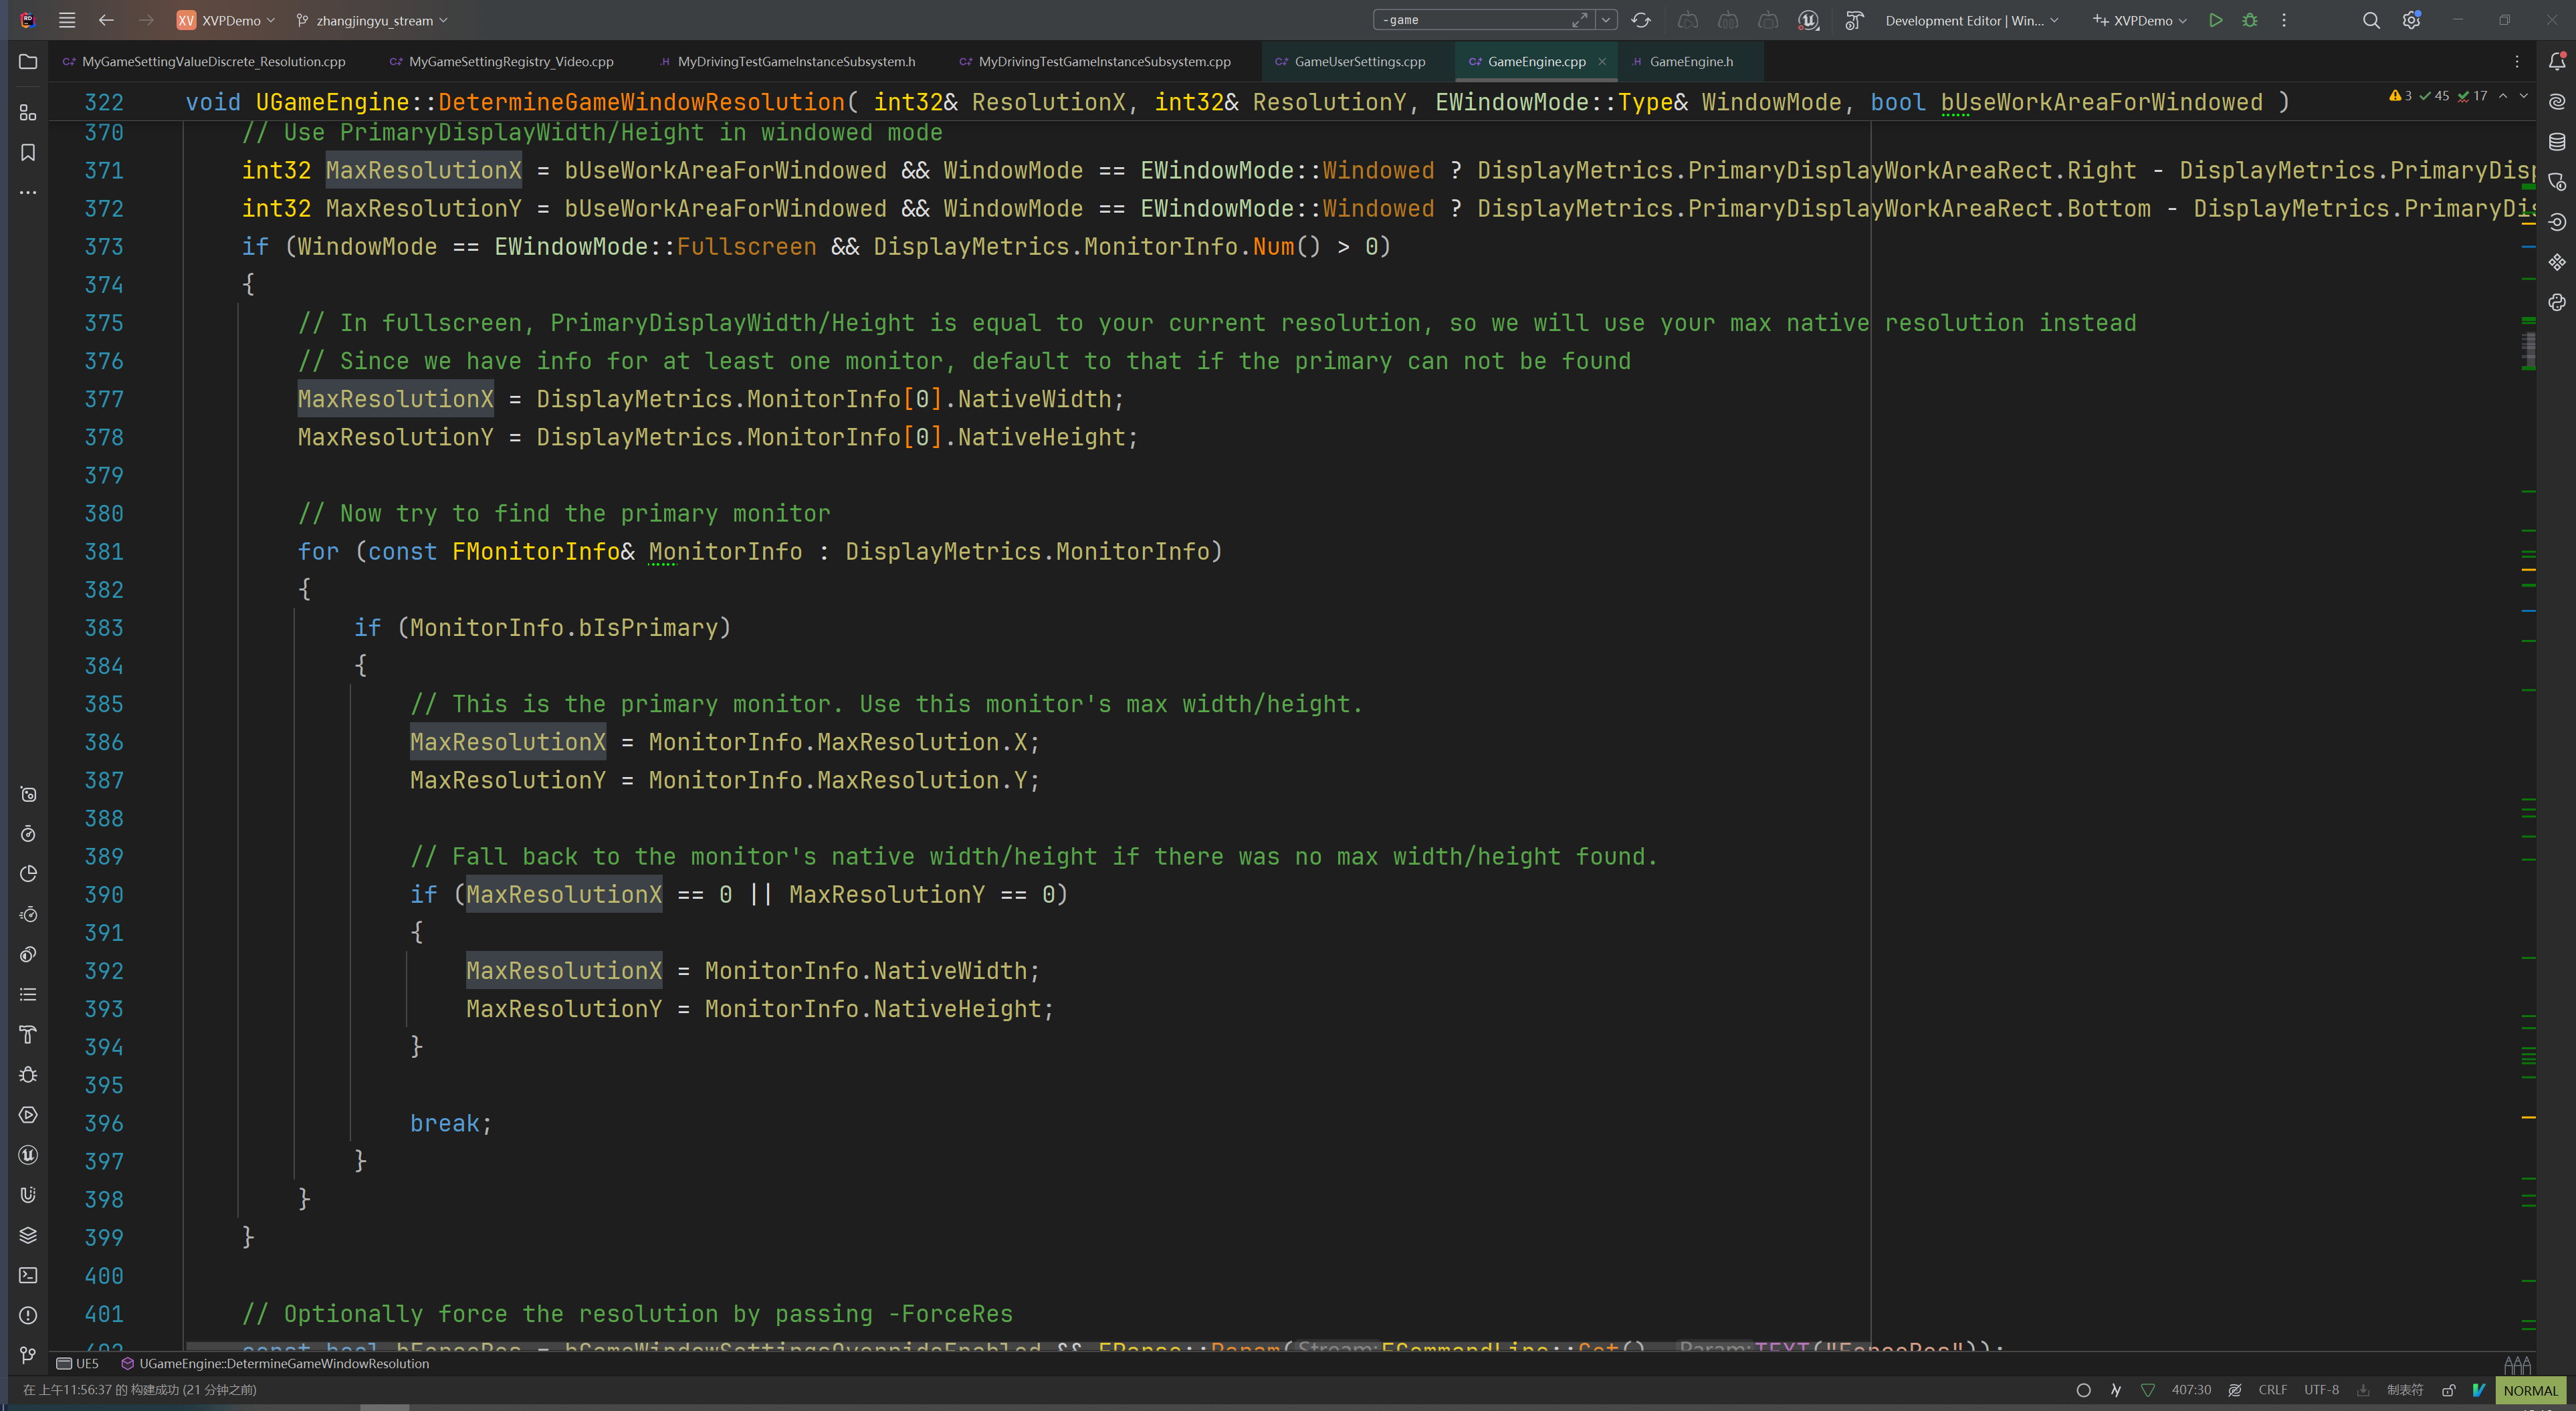The image size is (2576, 1411).
Task: Start debugging with the green bug icon
Action: tap(2250, 20)
